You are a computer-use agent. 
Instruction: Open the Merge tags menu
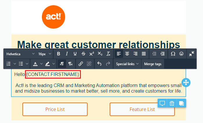point(153,64)
